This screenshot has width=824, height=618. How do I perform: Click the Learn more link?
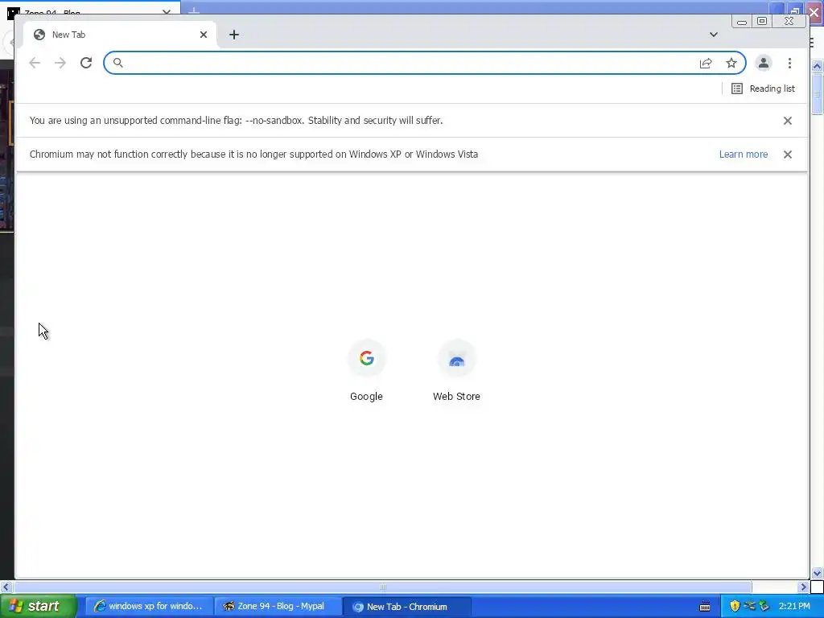pyautogui.click(x=743, y=154)
